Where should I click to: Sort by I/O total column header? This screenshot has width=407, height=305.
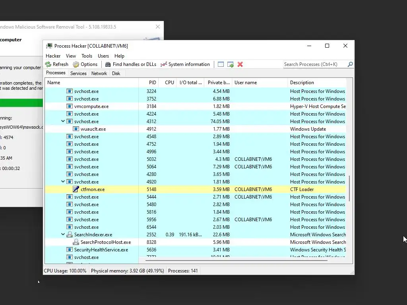pos(190,83)
